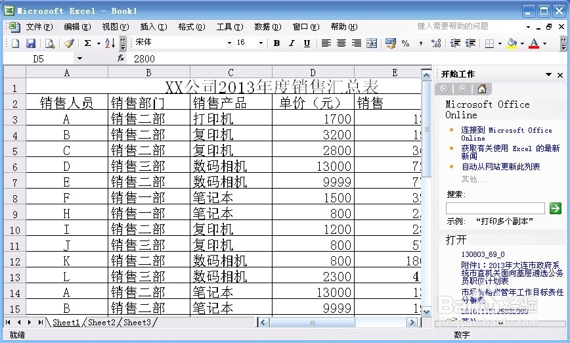Open recent file 130803_69_0

click(483, 254)
